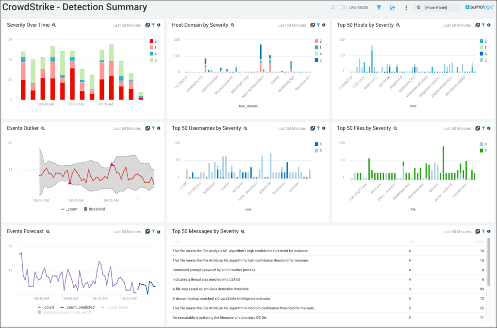Select row 'A file surpassed an antivirus detection threshold'
The height and width of the screenshot is (328, 497).
[329, 289]
